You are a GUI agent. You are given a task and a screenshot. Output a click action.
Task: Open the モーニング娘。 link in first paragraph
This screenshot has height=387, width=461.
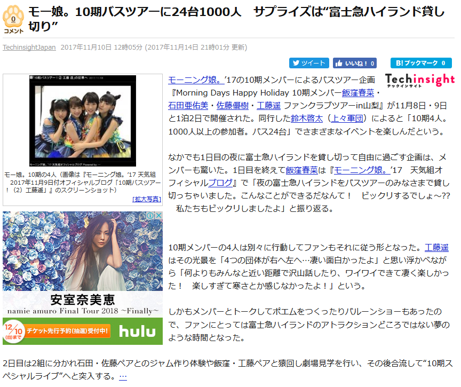tap(196, 80)
